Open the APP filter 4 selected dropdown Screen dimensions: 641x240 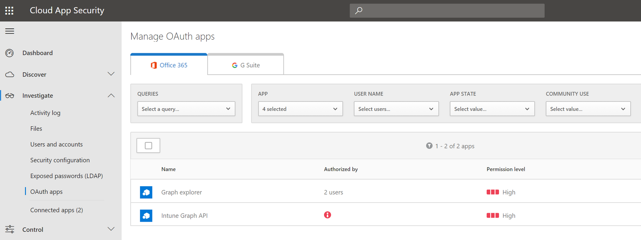pyautogui.click(x=300, y=109)
